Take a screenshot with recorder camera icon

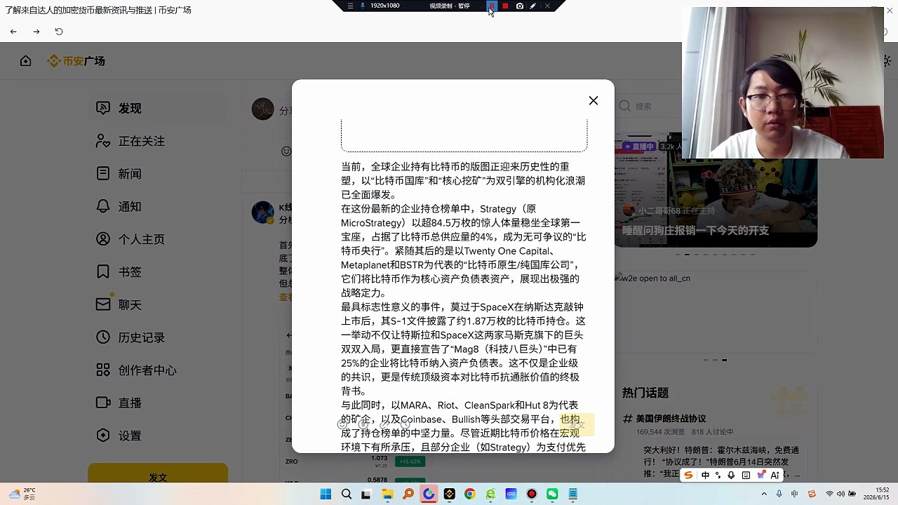point(519,6)
